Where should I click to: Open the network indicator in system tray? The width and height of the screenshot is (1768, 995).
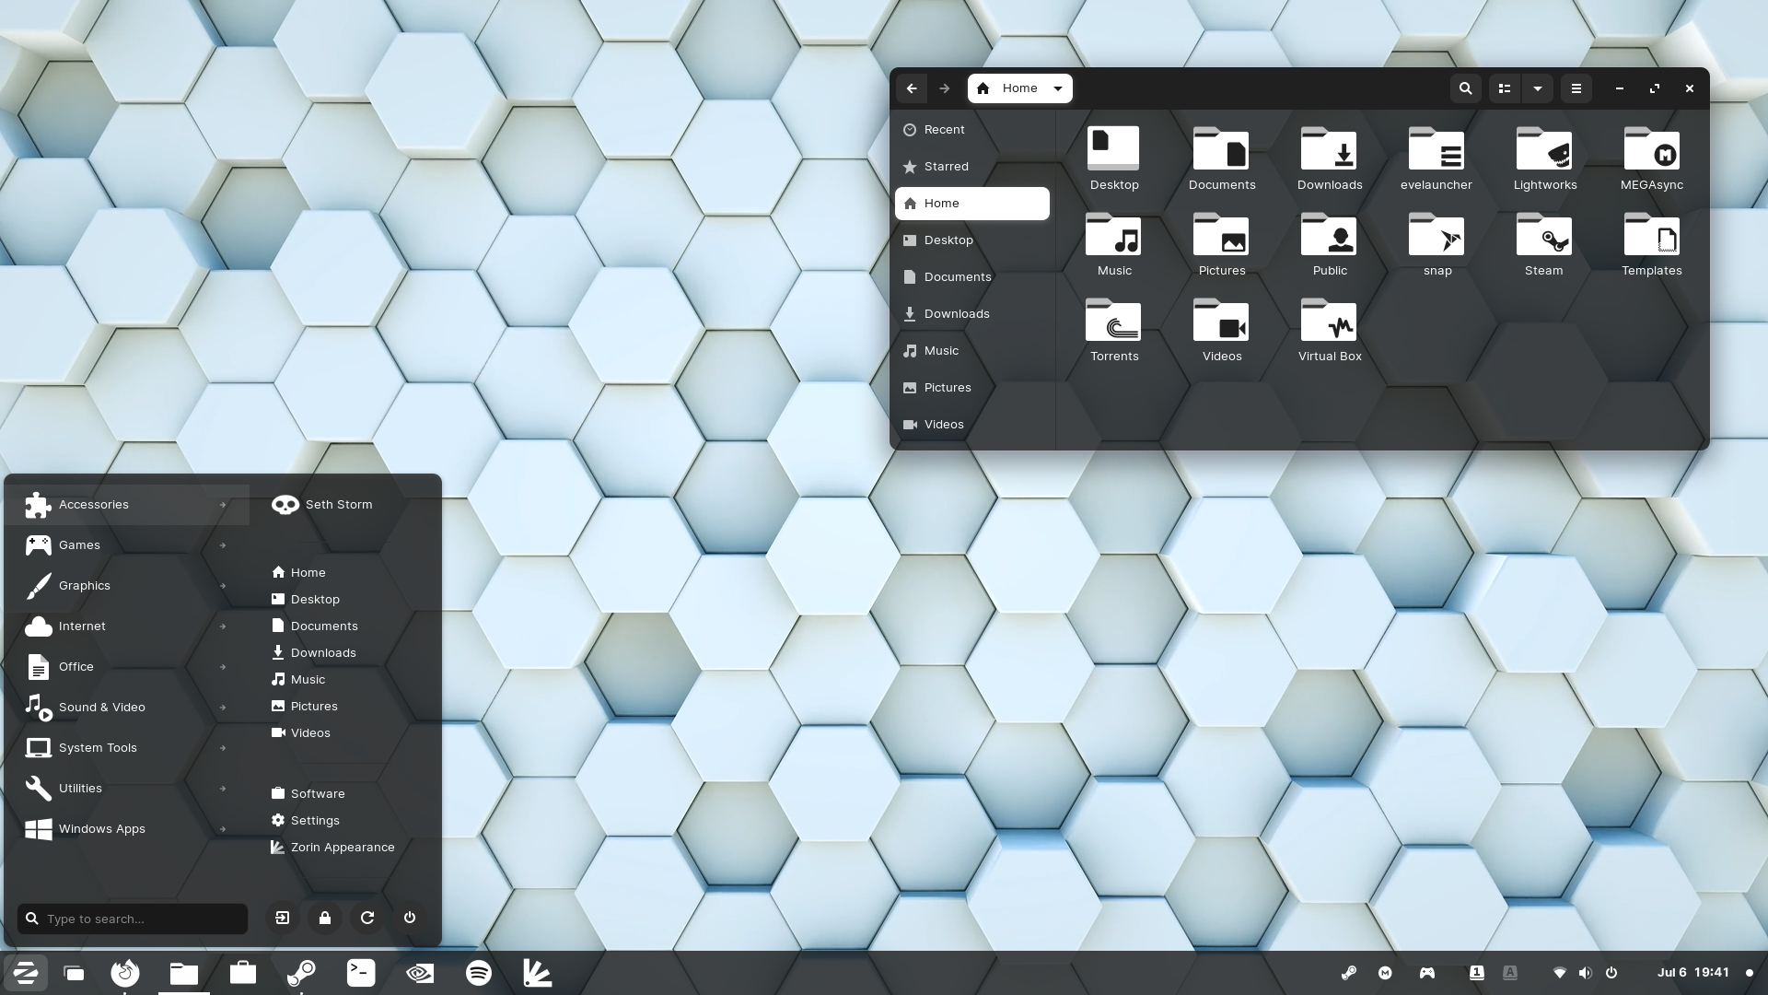(1559, 973)
